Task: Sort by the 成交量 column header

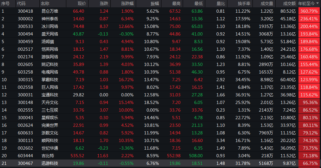Action: point(267,3)
